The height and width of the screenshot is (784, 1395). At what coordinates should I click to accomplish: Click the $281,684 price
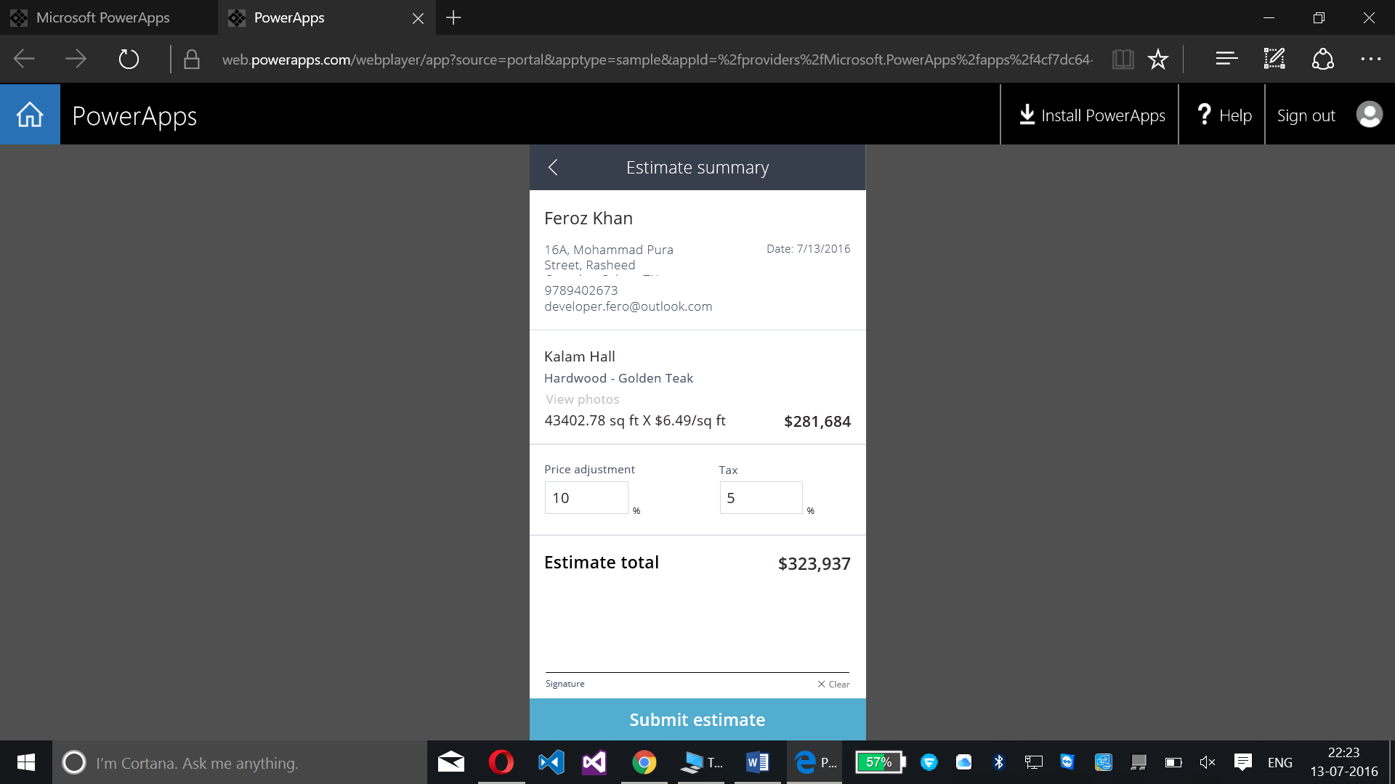(817, 421)
